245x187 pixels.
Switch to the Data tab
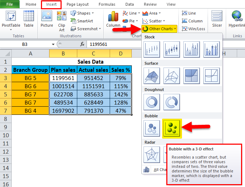point(130,4)
